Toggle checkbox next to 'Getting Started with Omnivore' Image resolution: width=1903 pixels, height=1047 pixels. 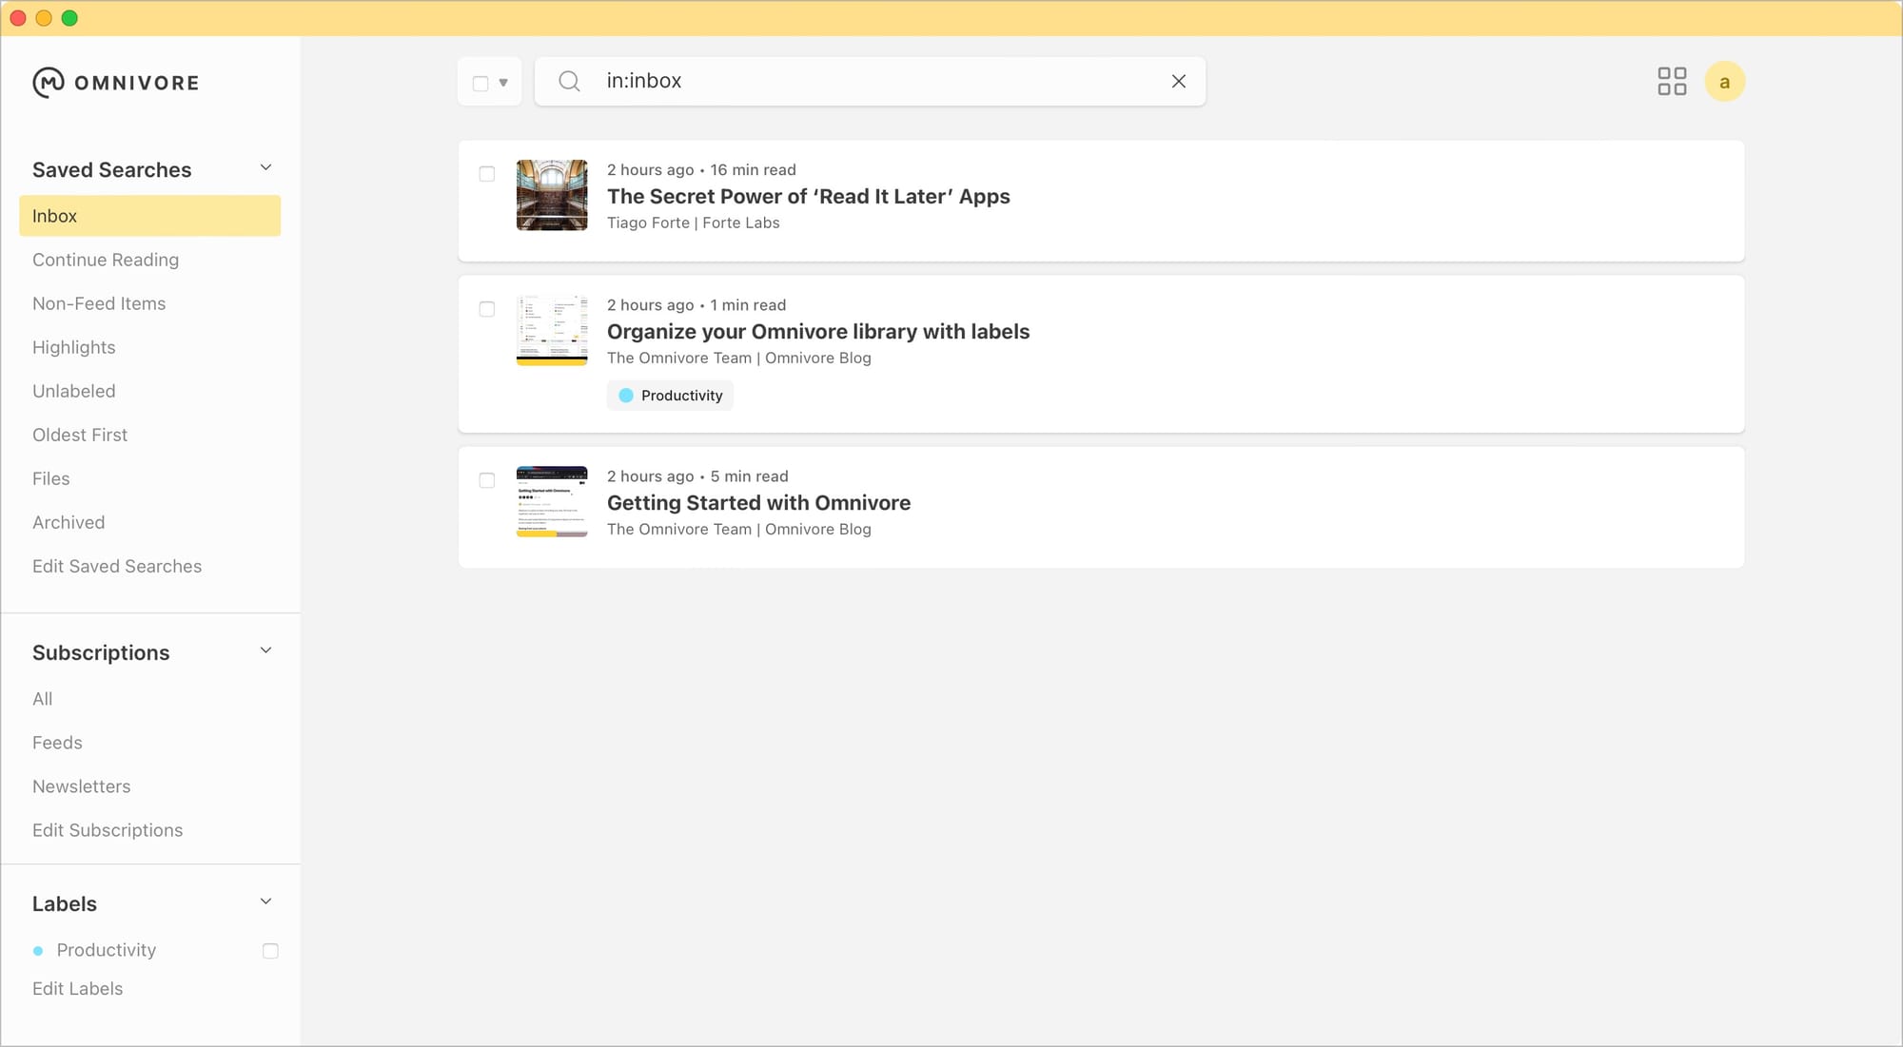pyautogui.click(x=488, y=479)
